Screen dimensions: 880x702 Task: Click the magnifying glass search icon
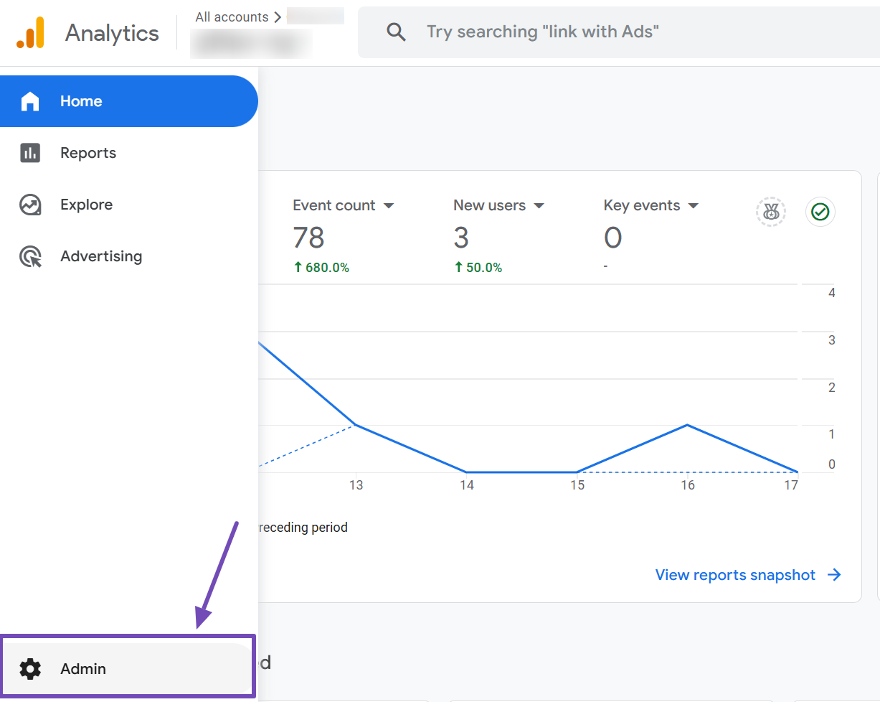(396, 32)
